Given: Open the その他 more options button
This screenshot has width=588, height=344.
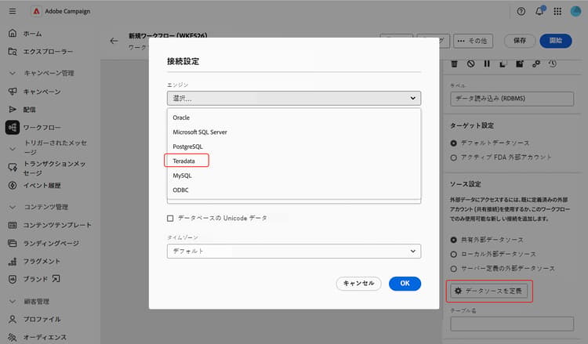Looking at the screenshot, I should (473, 41).
